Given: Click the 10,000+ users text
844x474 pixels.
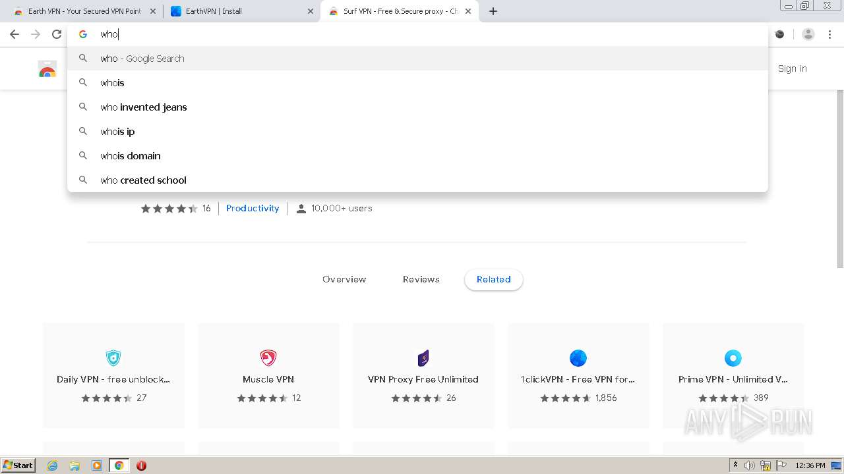Looking at the screenshot, I should 342,208.
